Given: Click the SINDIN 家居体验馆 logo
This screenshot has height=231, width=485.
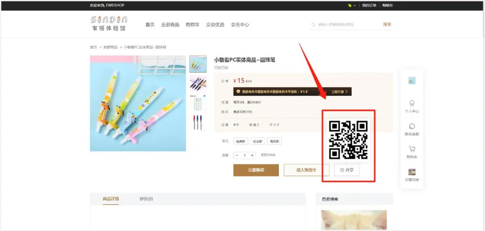Looking at the screenshot, I should 109,24.
